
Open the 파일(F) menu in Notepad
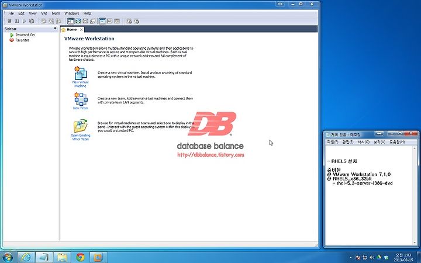332,142
